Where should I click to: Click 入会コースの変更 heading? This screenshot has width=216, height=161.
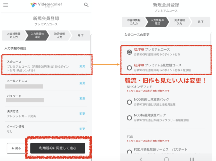click(x=137, y=35)
